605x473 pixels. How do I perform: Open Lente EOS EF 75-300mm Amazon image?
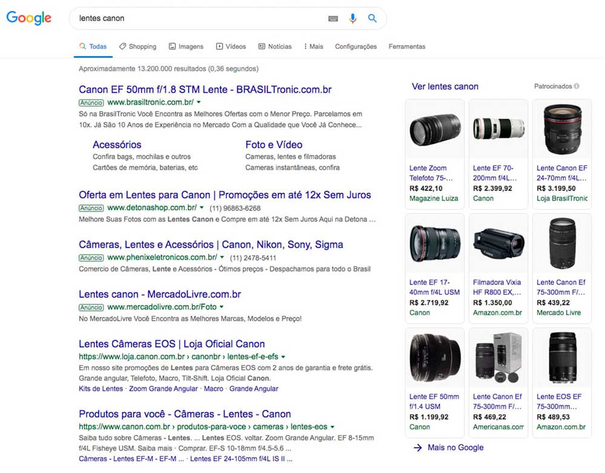(x=562, y=358)
